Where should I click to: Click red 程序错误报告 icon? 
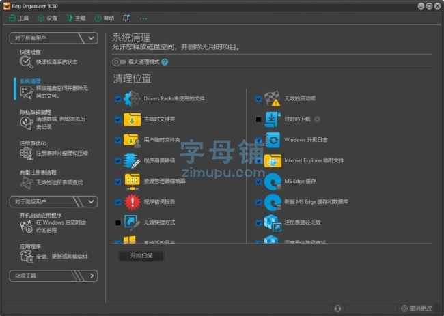(133, 202)
